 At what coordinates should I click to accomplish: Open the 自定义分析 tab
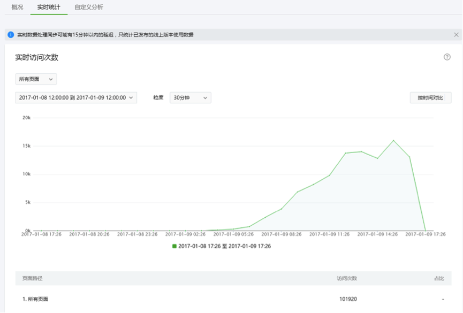click(x=89, y=7)
